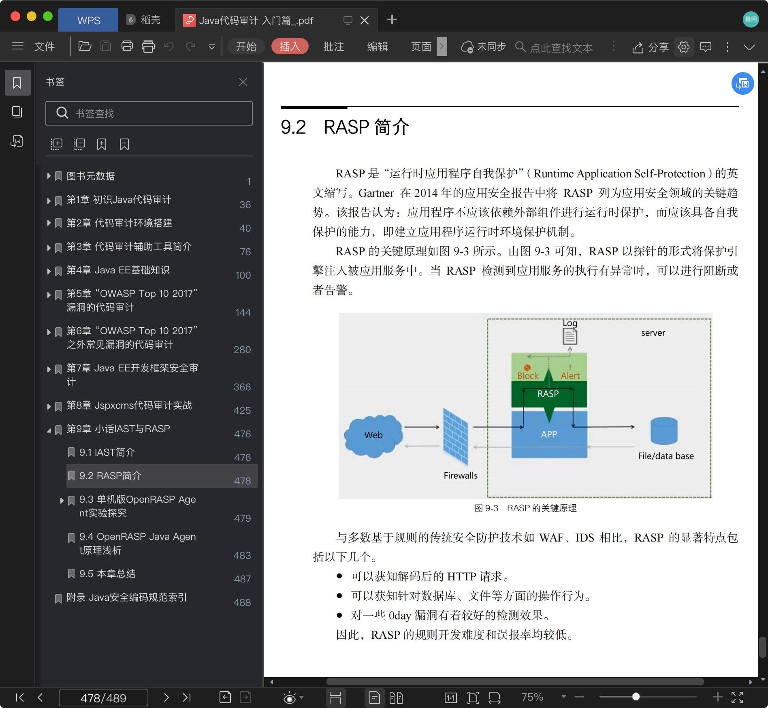Image resolution: width=768 pixels, height=708 pixels.
Task: Open bookmark 附录 Java安全编码规范索引
Action: (126, 597)
